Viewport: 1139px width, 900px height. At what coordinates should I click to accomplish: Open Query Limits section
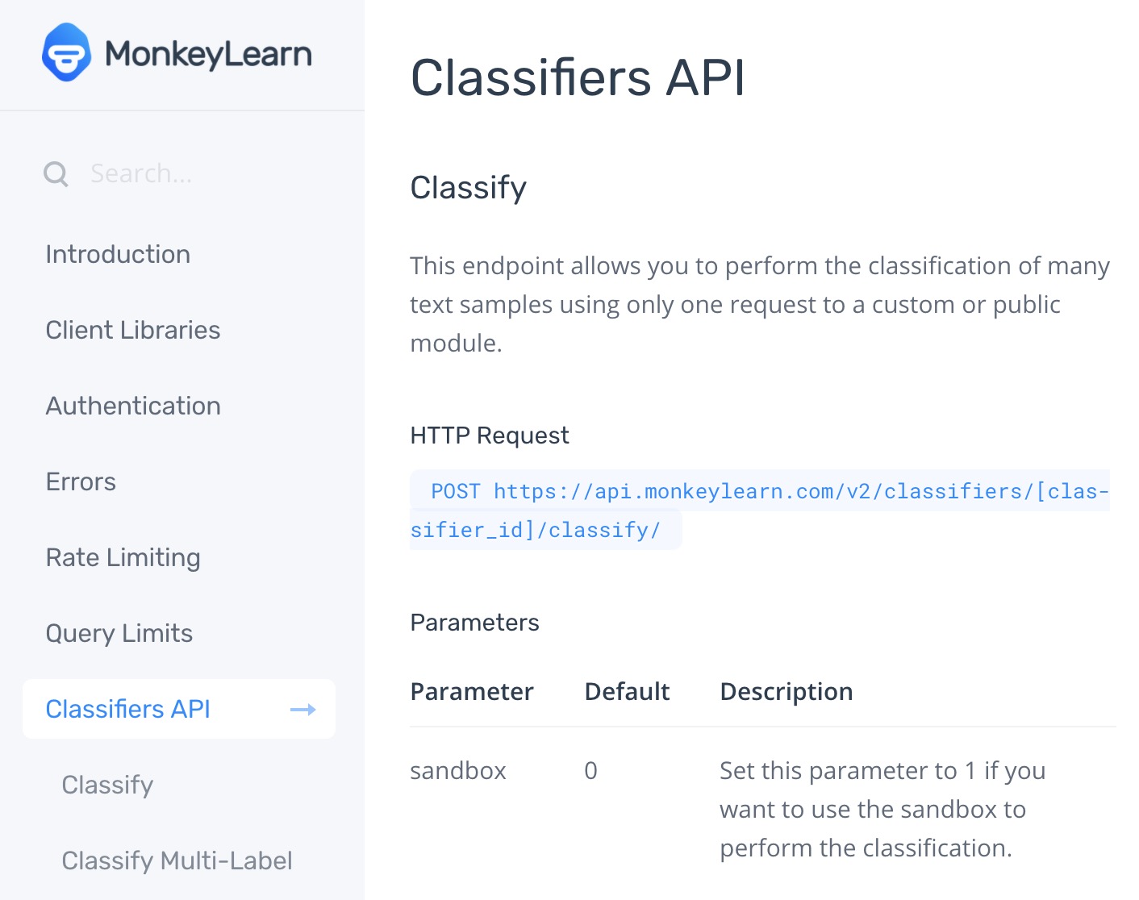[119, 633]
